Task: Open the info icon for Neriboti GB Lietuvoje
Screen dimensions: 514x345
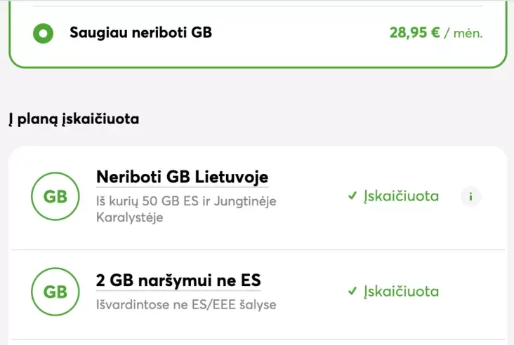Action: [x=471, y=197]
